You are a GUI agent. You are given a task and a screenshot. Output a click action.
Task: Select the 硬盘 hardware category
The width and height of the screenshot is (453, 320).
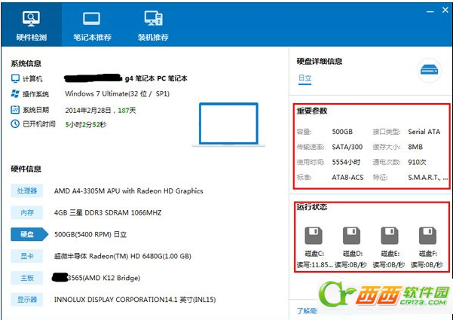29,234
